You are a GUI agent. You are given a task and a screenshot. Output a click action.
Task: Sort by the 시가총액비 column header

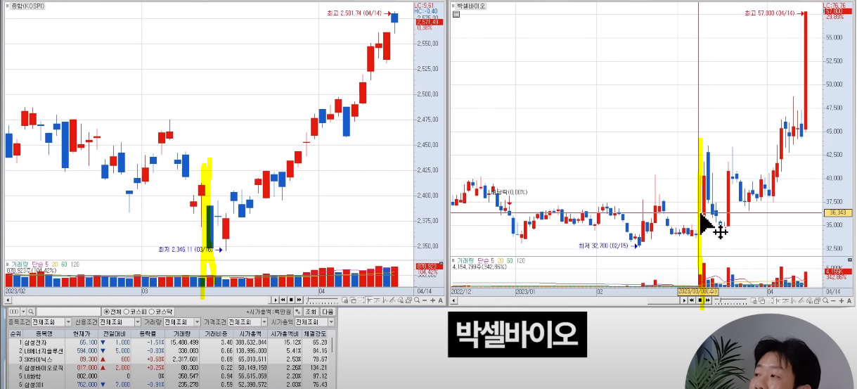pos(284,333)
